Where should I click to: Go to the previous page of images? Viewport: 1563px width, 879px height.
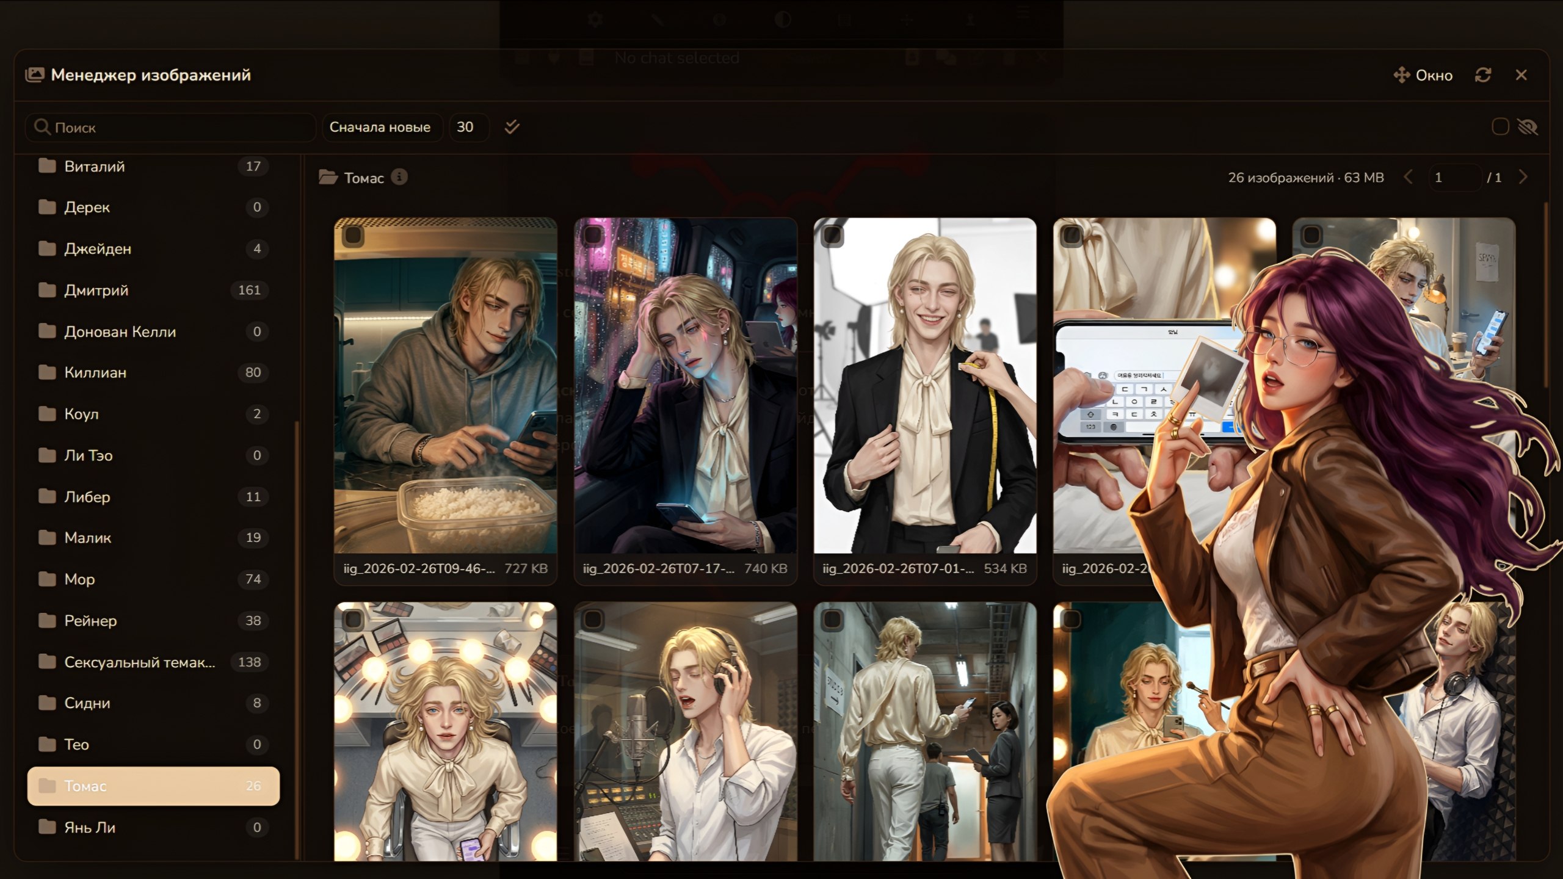1409,177
